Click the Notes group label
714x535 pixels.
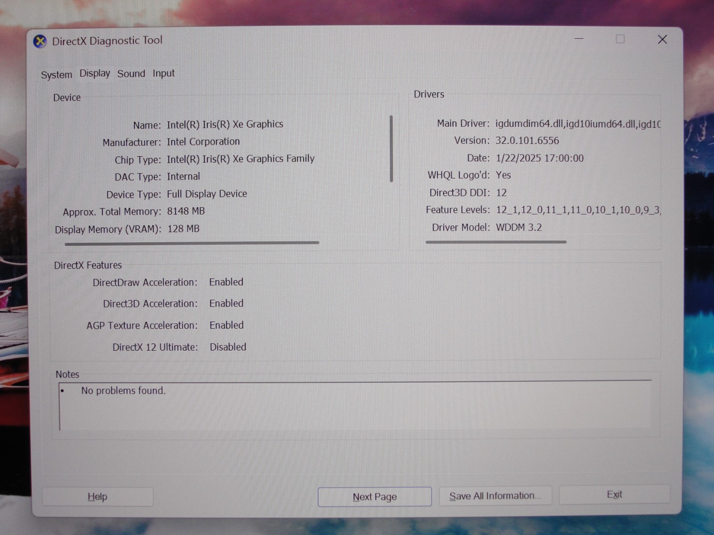(67, 374)
